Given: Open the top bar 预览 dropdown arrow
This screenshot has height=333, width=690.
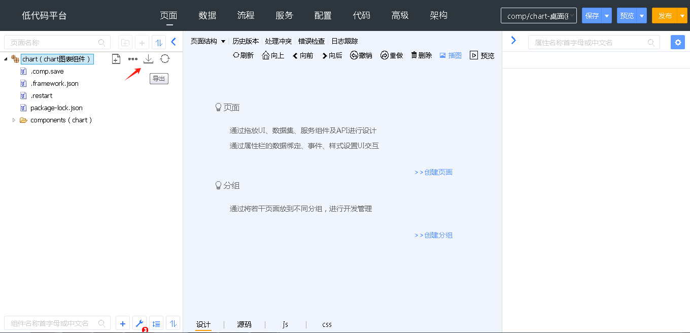Looking at the screenshot, I should 642,16.
